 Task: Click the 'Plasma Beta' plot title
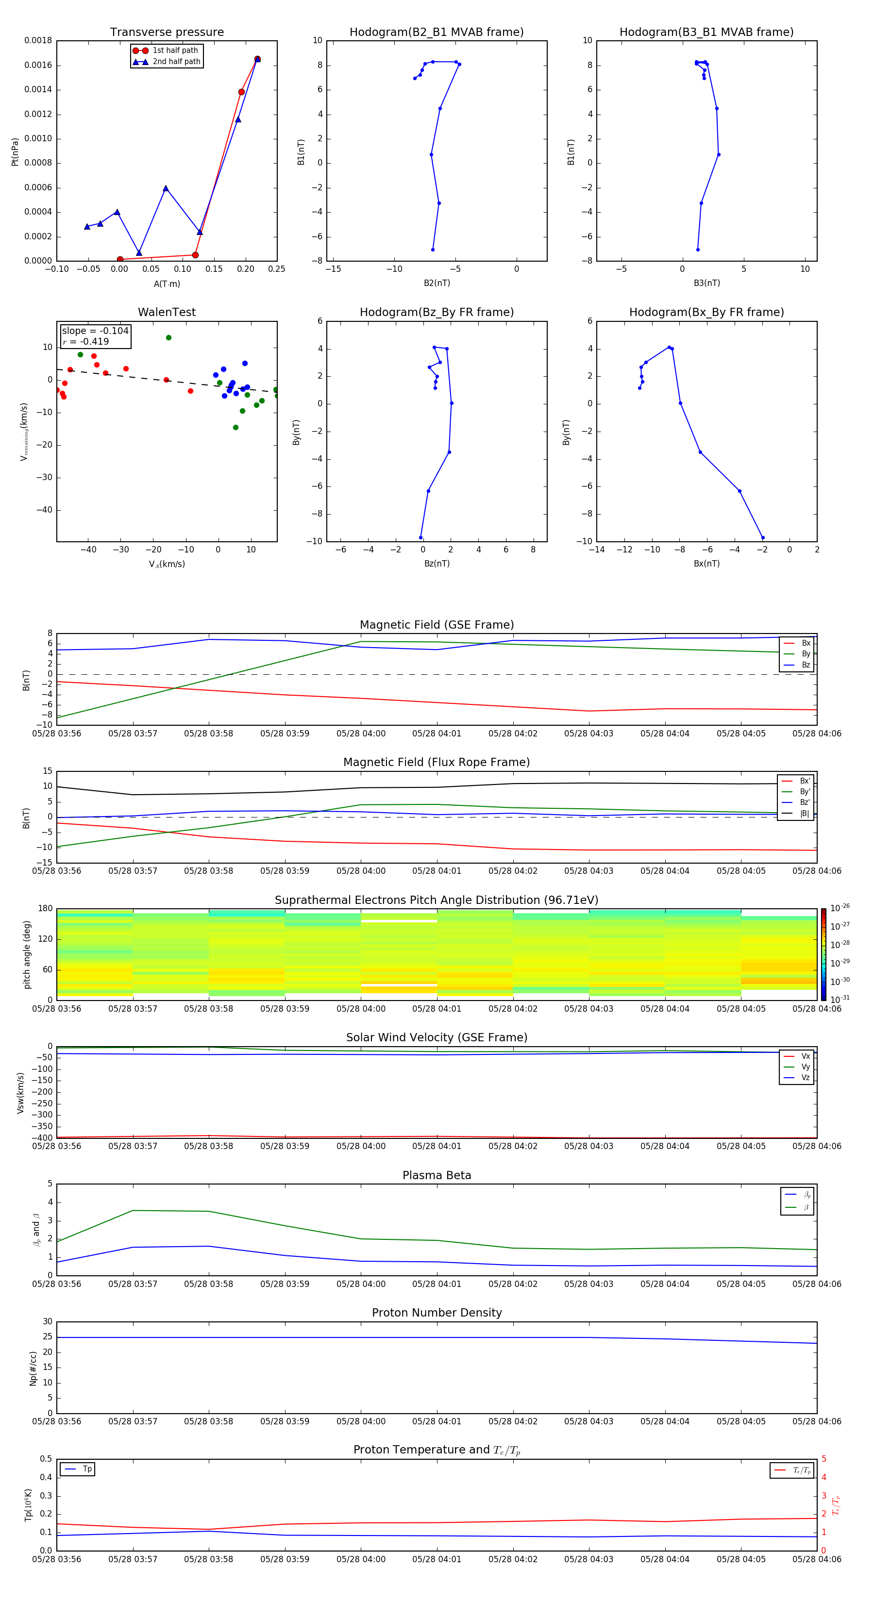(437, 1176)
